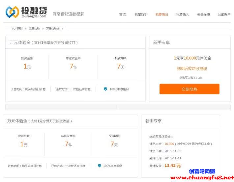Screen dimensions: 234x182
Task: Click the 累计收益 13.42 元 amount
Action: click(172, 166)
